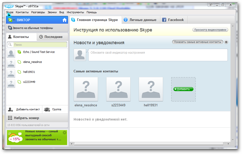Open the gear settings icon in news section
Screen dimensions: 242x154
(x=226, y=42)
